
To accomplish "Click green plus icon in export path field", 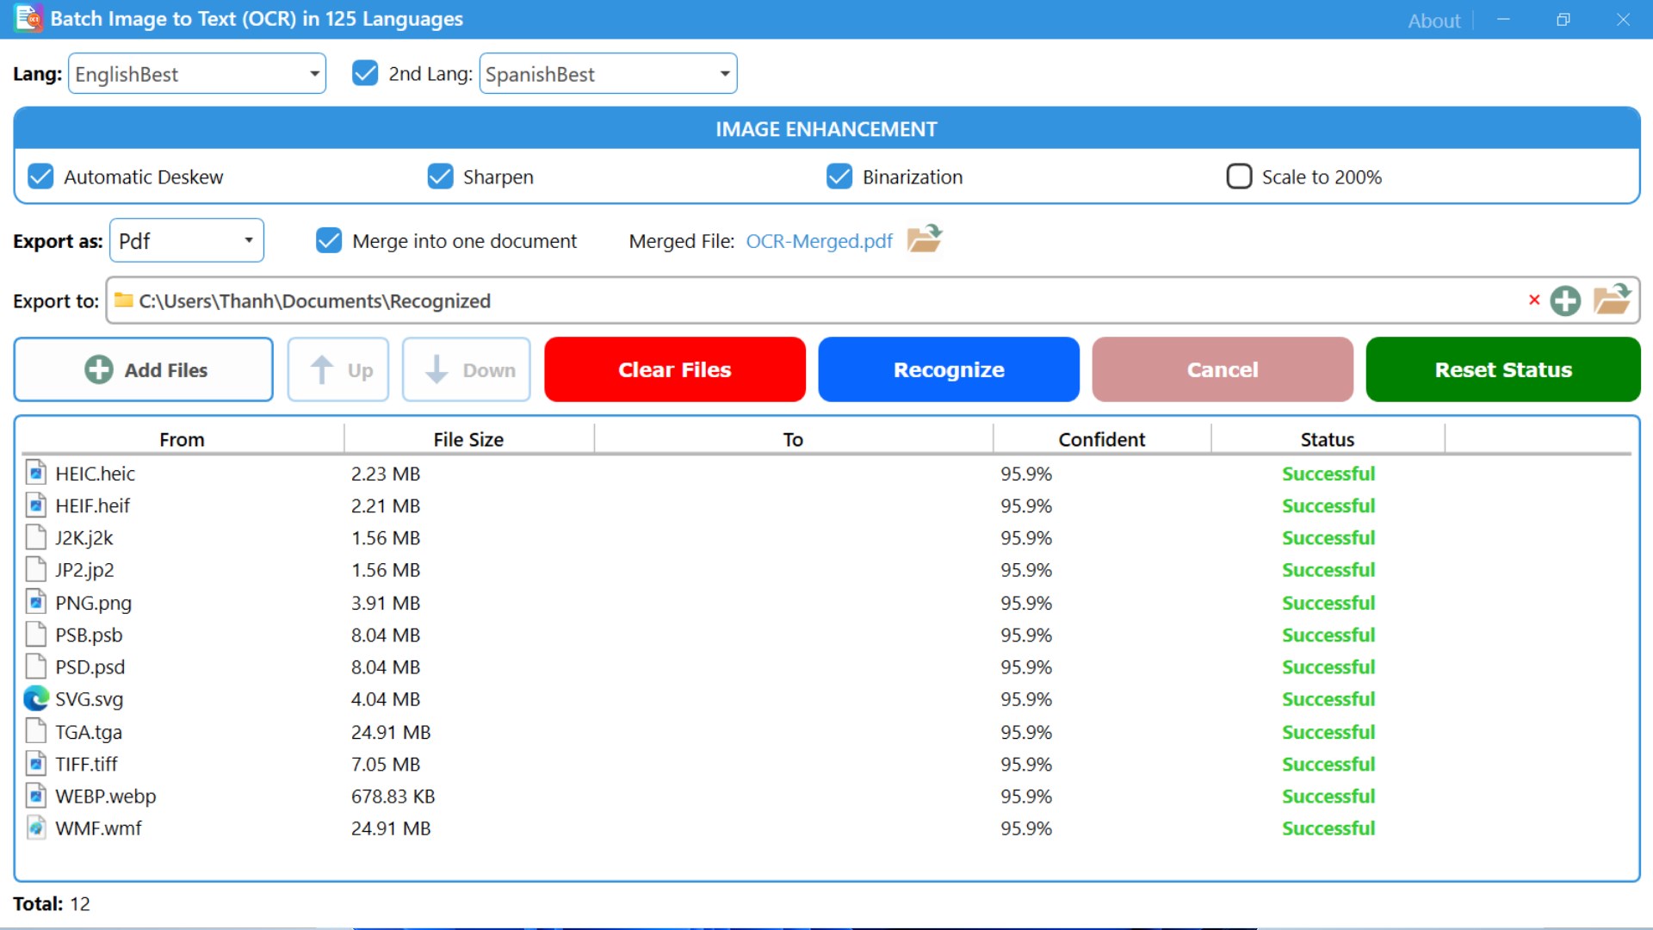I will 1565,301.
